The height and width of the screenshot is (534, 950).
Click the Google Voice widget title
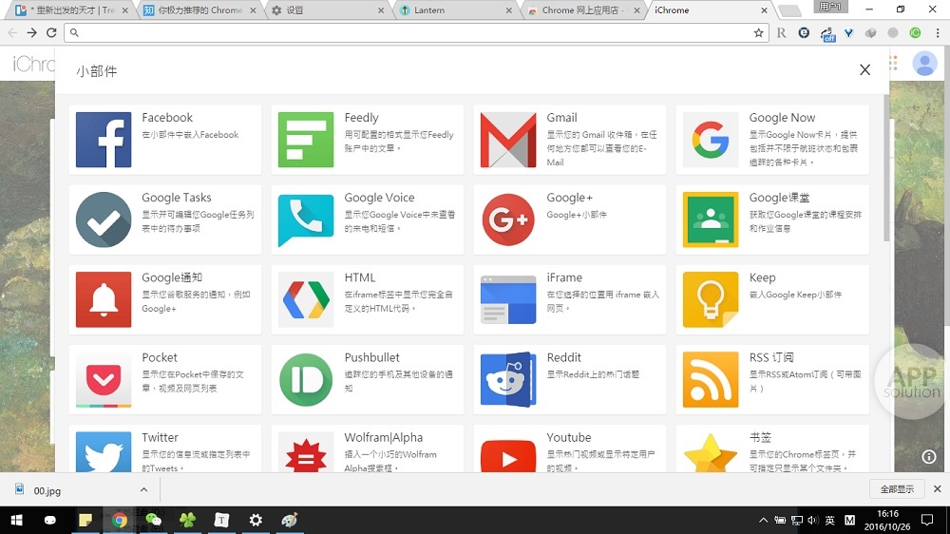(379, 198)
